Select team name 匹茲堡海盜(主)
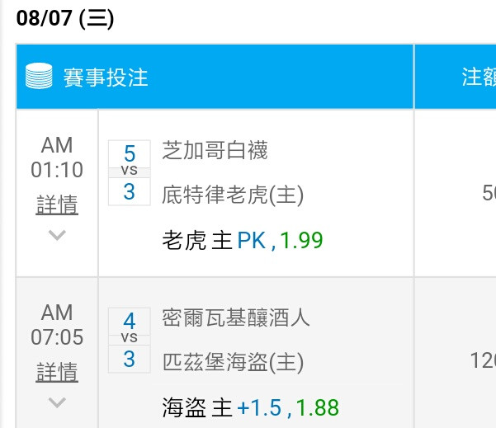Screen dimensions: 496x428 233,362
